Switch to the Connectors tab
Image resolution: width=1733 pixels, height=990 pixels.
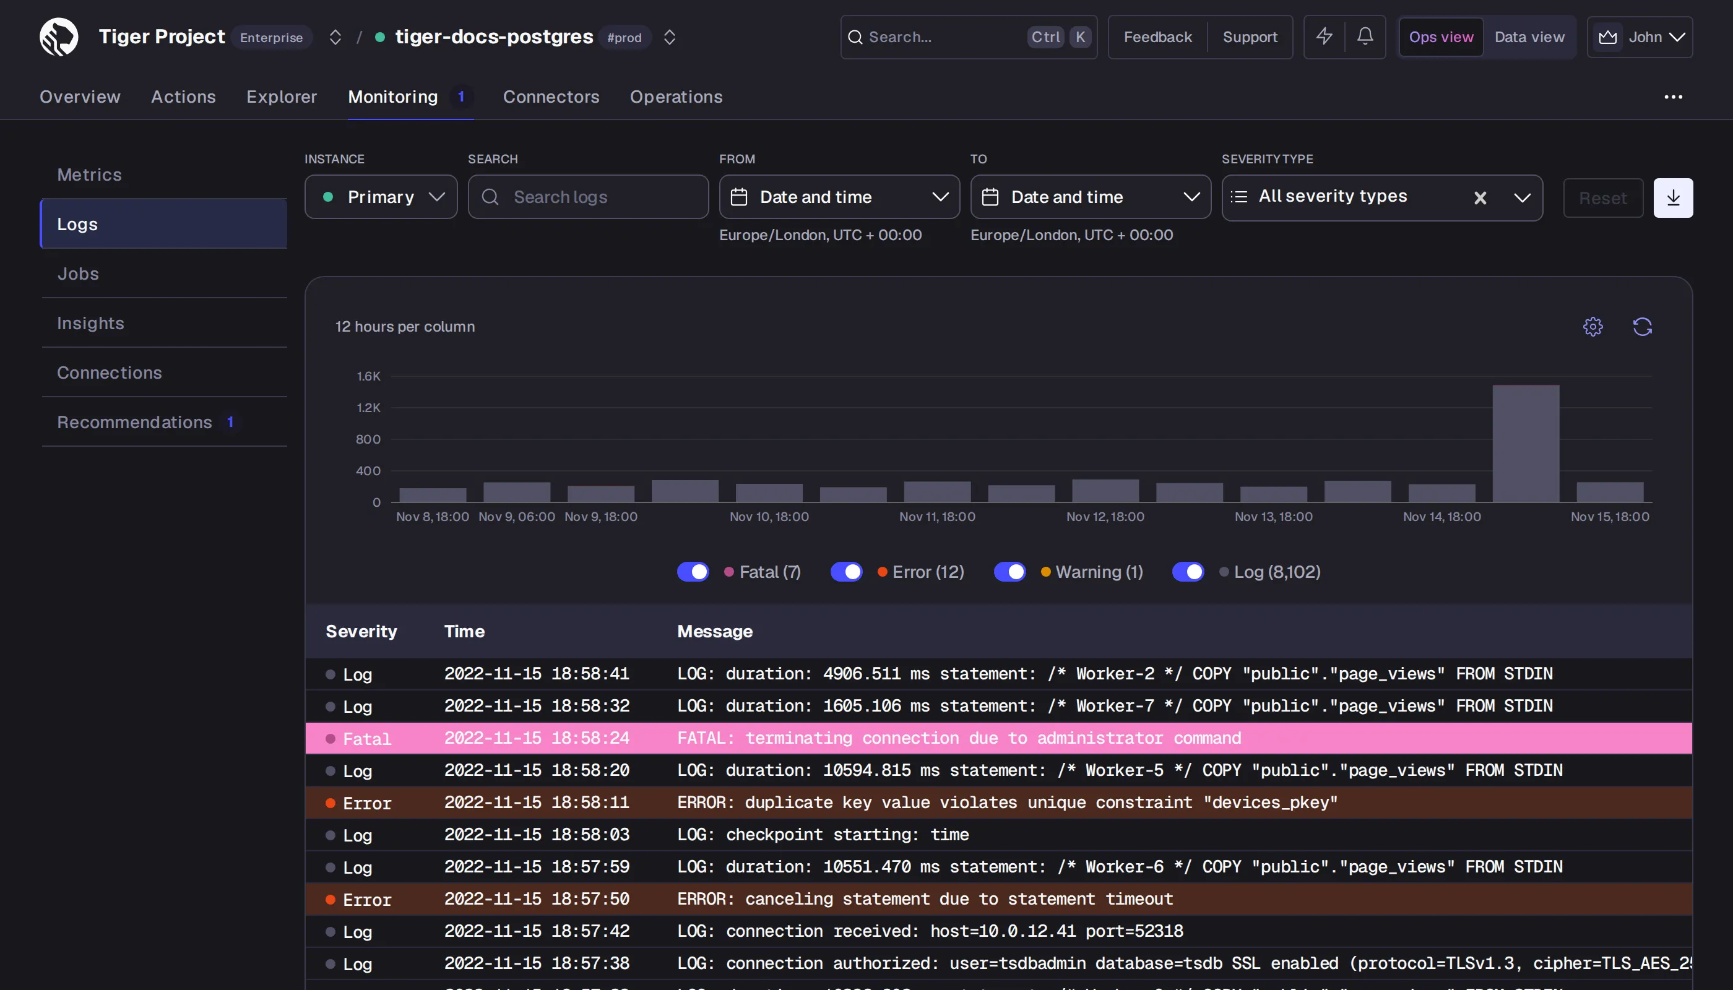coord(551,97)
